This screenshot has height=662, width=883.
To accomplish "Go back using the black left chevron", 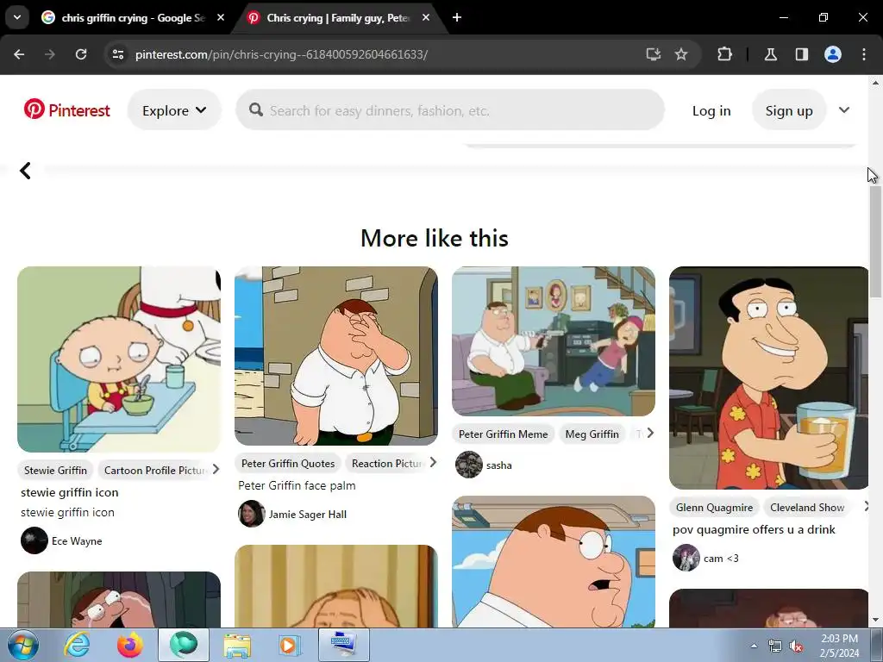I will 25,171.
